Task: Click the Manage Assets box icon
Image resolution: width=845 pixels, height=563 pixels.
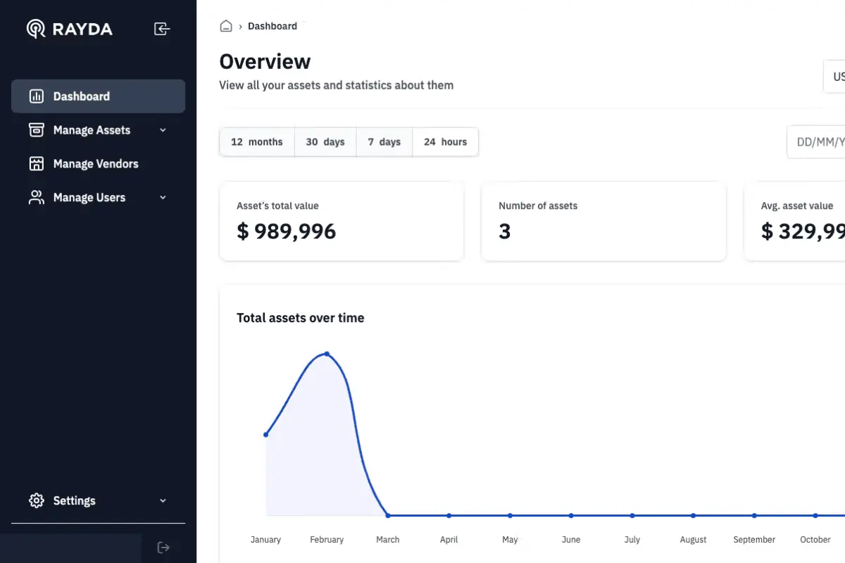Action: (x=36, y=130)
